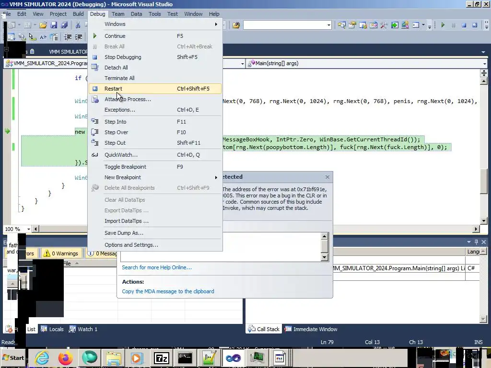Choose QuickWatch in the Debug menu
Screen dimensions: 491x368
(155, 155)
